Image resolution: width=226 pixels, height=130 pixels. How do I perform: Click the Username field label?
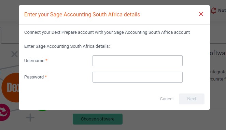click(34, 61)
